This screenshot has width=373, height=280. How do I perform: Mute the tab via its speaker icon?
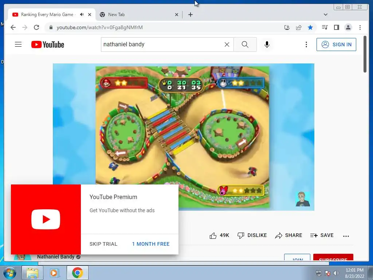pos(82,15)
